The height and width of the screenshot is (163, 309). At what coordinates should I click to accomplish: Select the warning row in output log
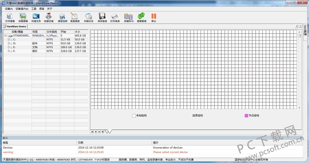[39, 152]
